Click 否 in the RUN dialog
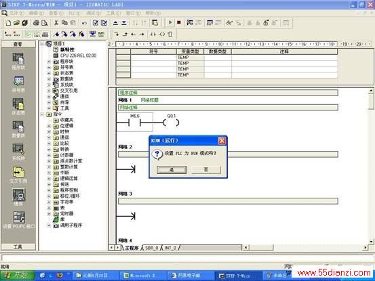 (206, 170)
